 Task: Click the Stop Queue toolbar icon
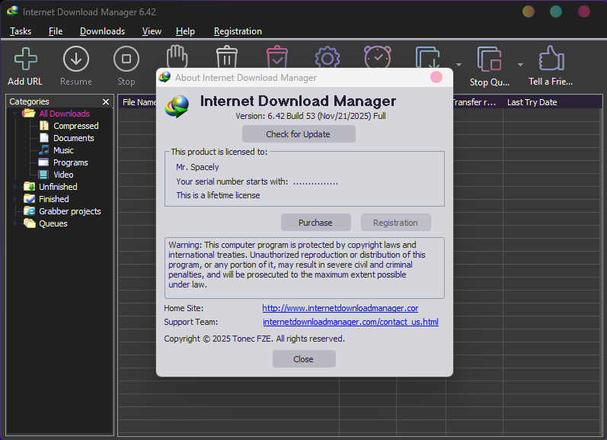click(489, 59)
